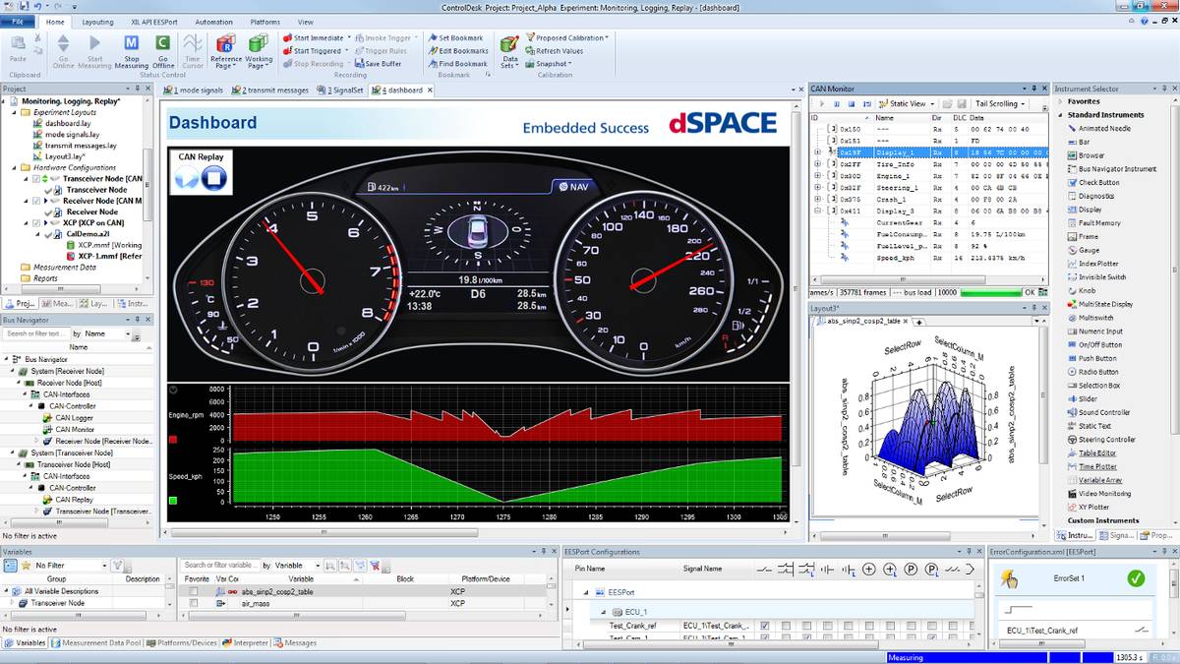Click the Stop Measuring icon
Image resolution: width=1180 pixels, height=664 pixels.
click(132, 43)
